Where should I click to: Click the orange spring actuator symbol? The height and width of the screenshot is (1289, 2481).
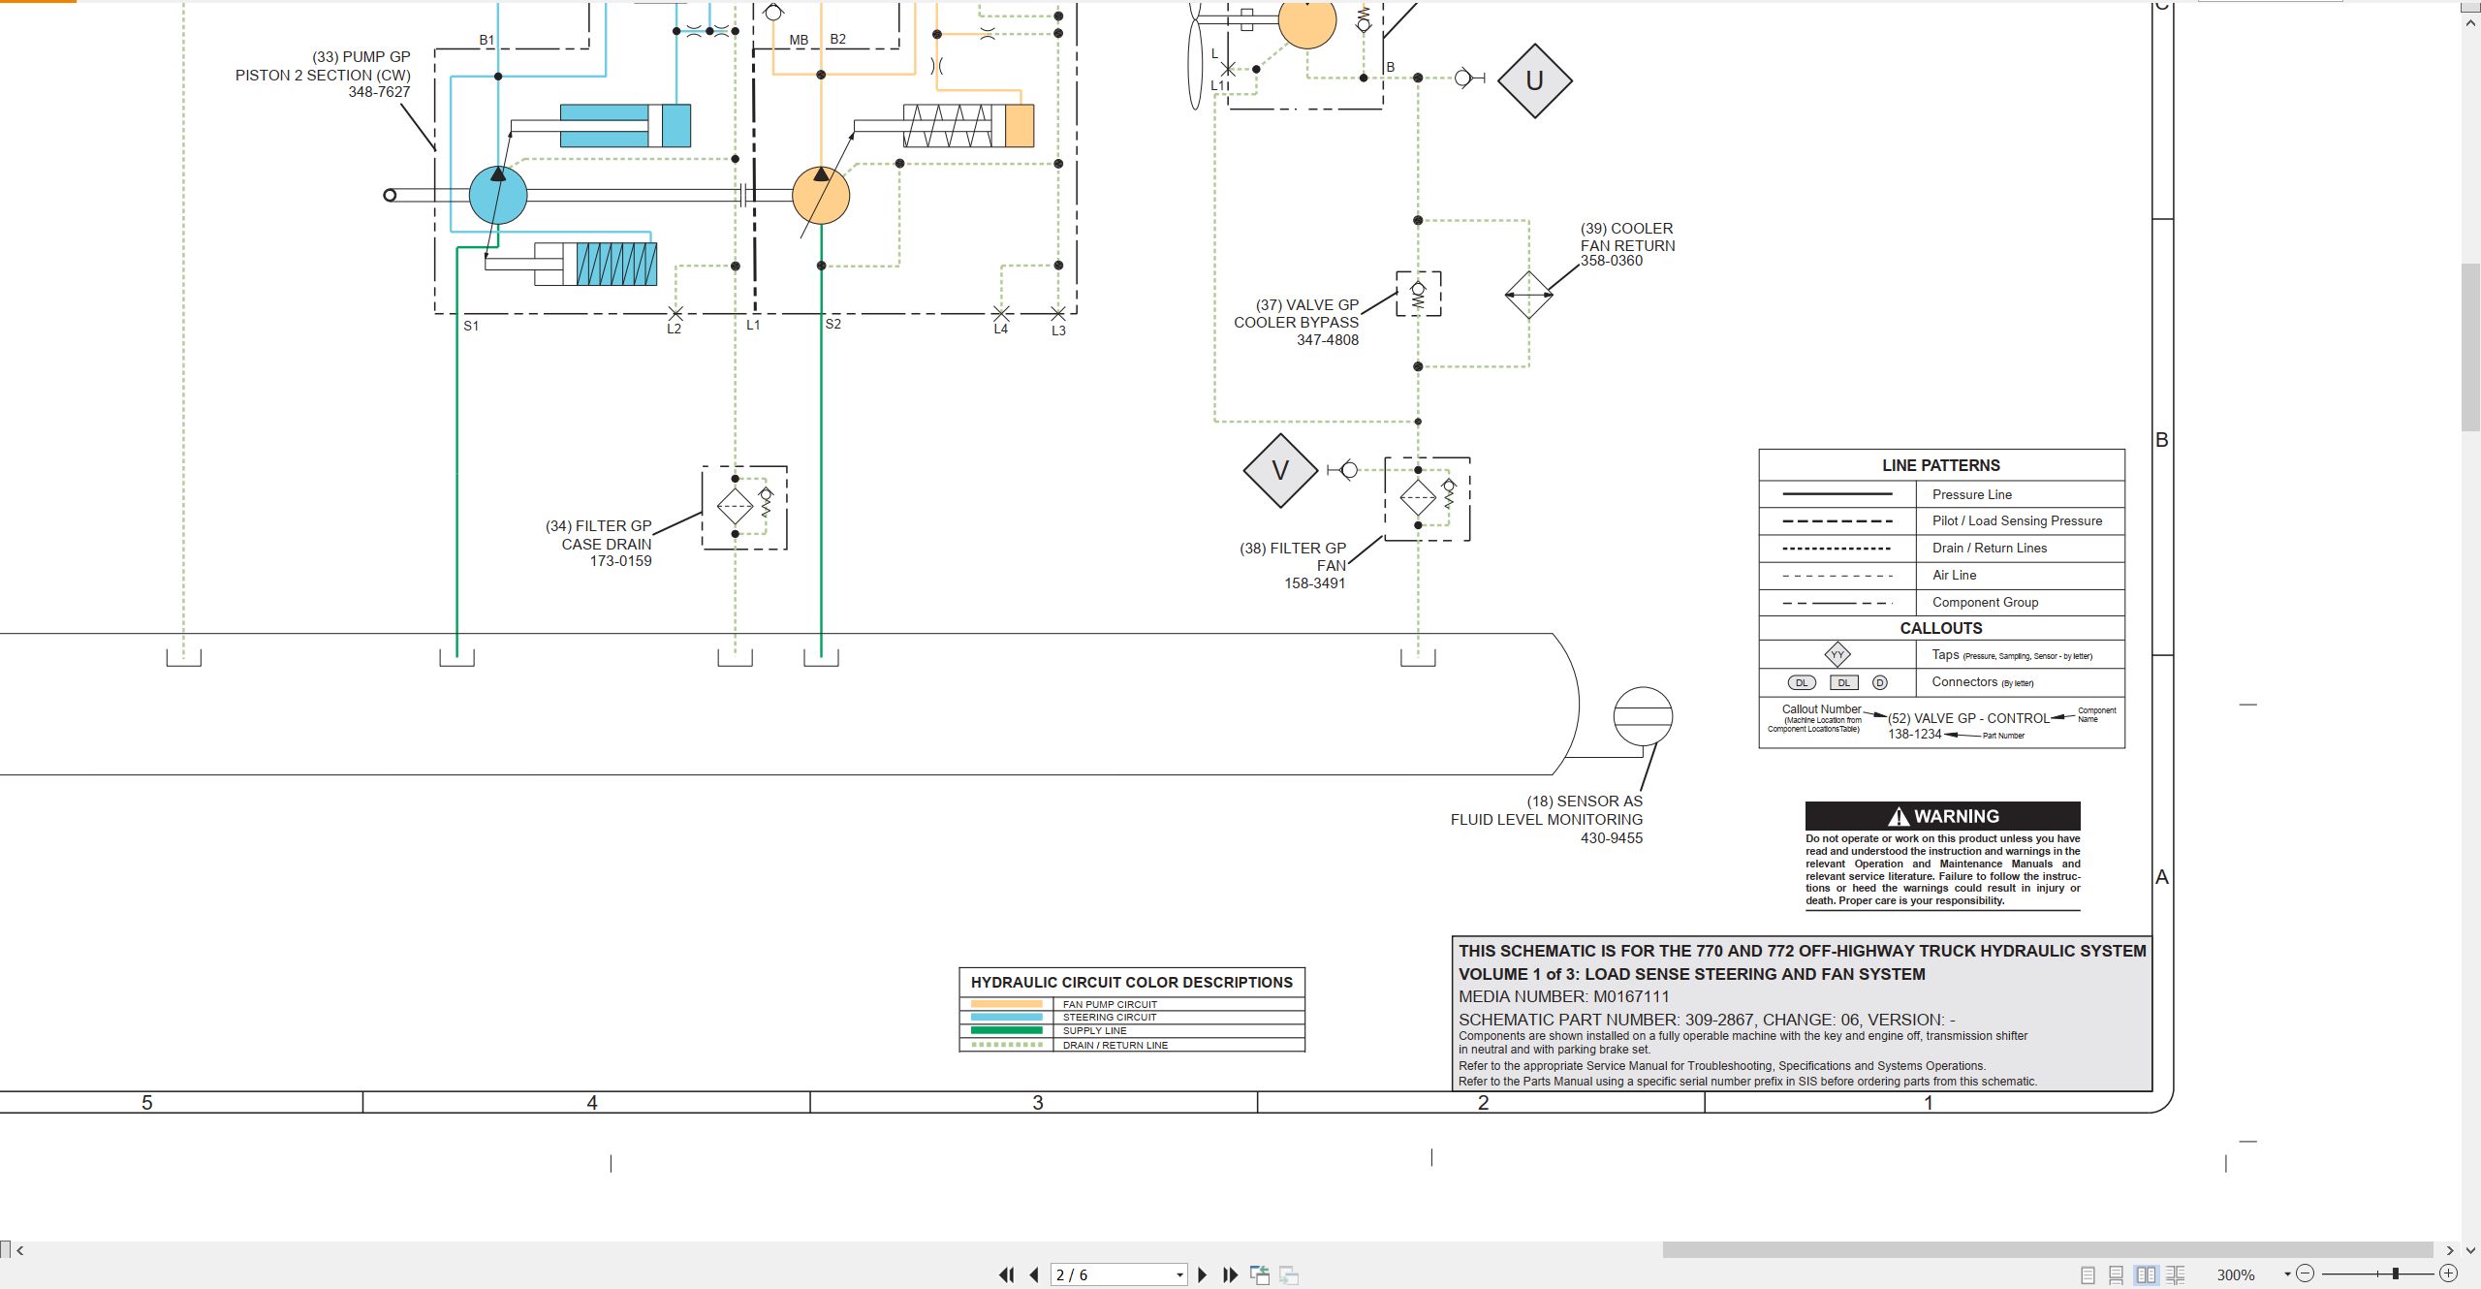pos(968,126)
